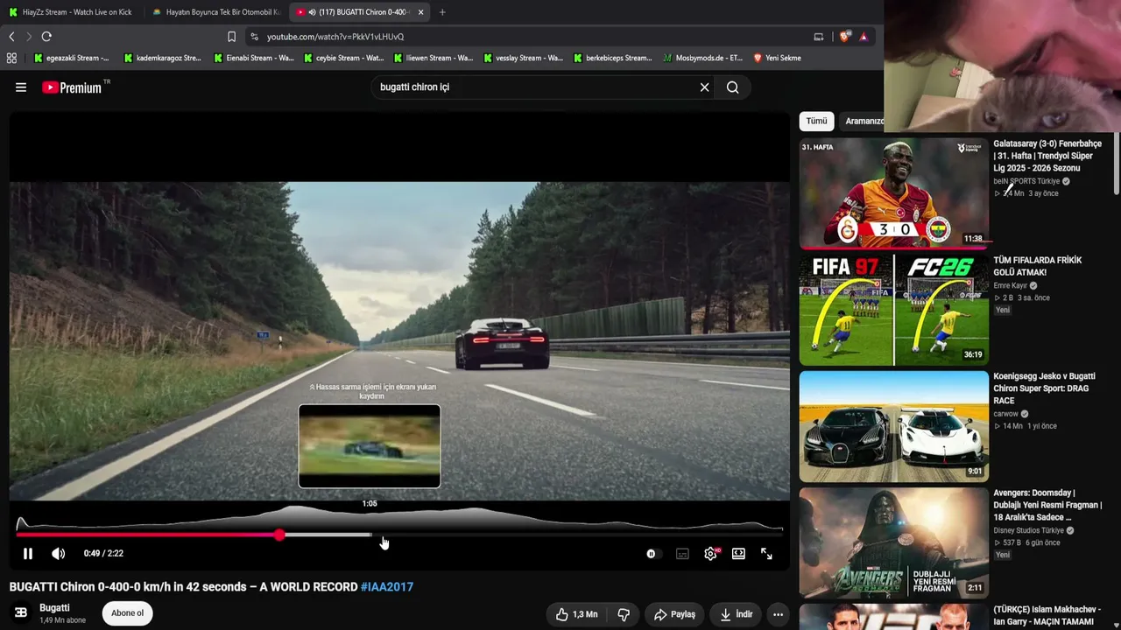Subscribe with the Abone ol button
The height and width of the screenshot is (630, 1121).
point(127,613)
